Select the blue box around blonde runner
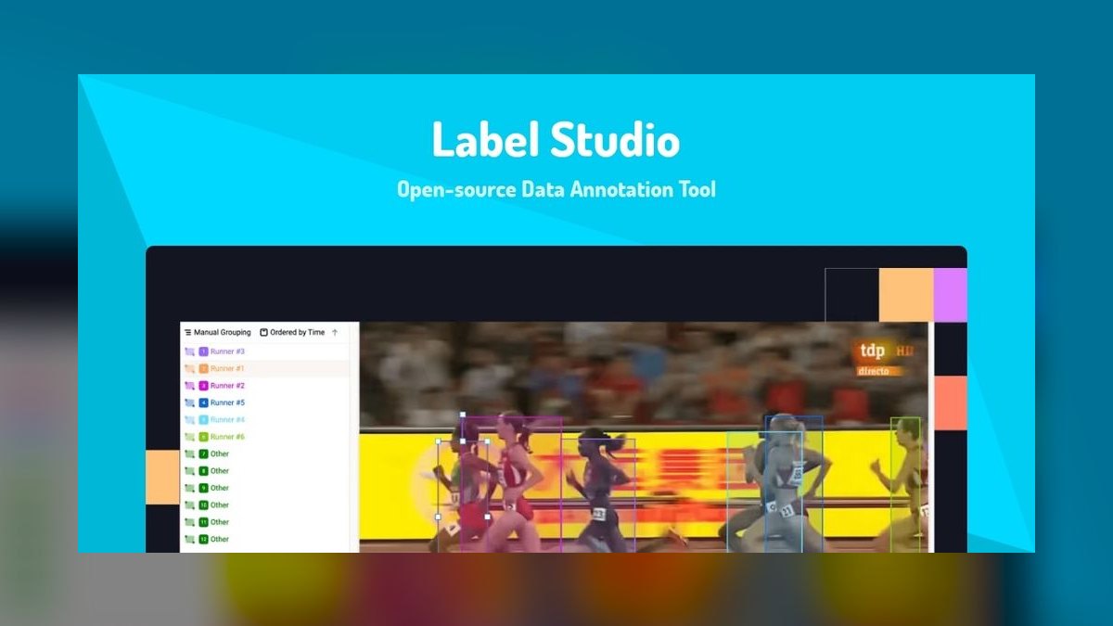 point(793,484)
